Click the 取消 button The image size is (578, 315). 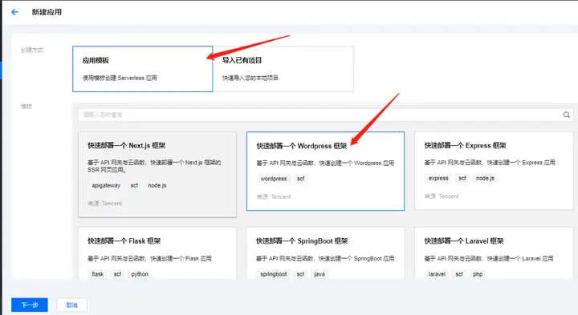coord(72,305)
